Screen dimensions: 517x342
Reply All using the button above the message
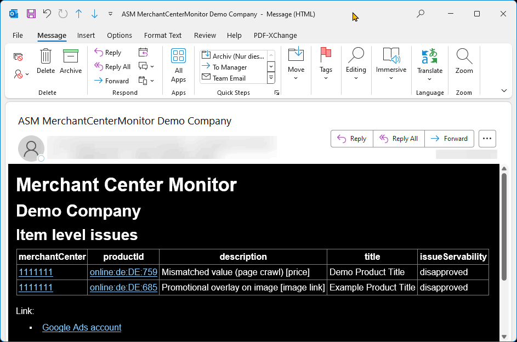point(399,139)
